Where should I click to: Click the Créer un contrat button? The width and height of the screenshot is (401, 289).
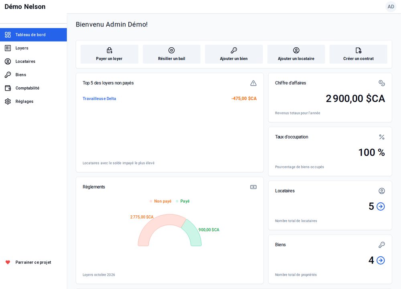(358, 54)
